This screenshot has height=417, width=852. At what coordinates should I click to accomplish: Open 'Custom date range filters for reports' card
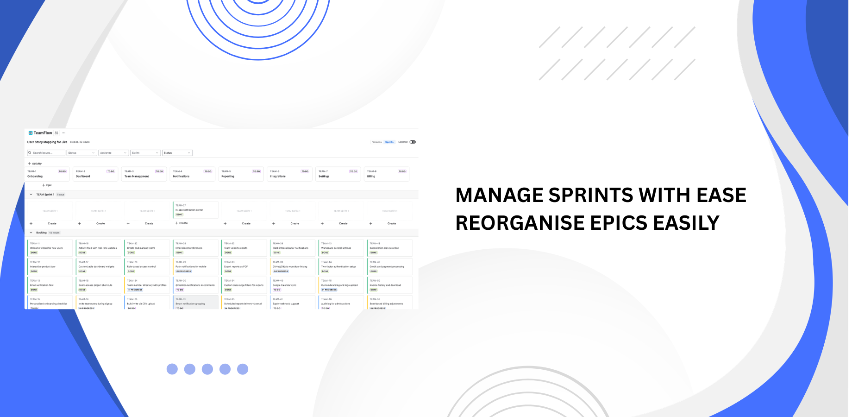[244, 285]
